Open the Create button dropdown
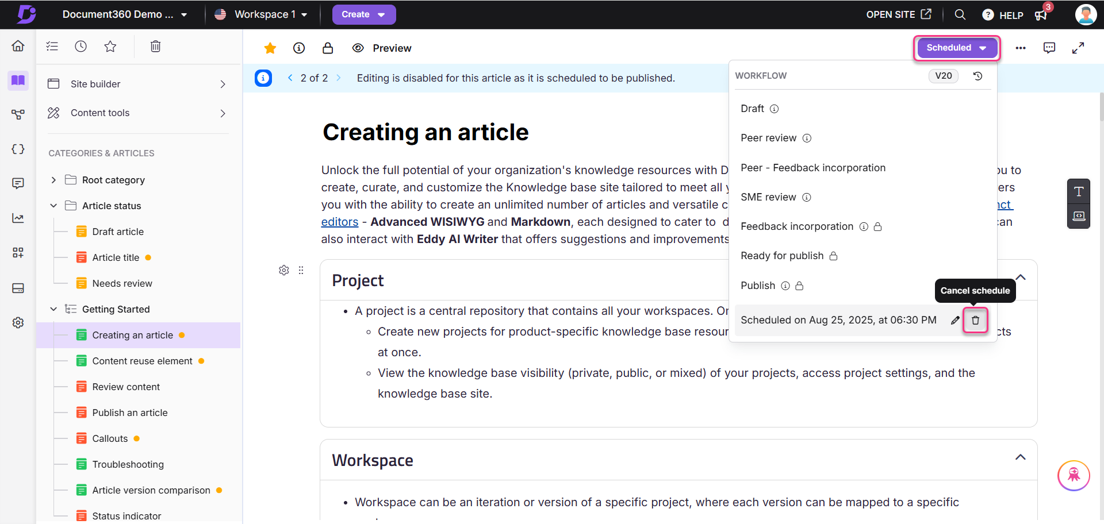The image size is (1104, 524). (363, 14)
